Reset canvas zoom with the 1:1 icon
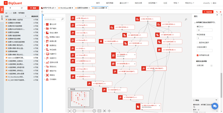Screen dimensions: 223x113 coord(100,111)
